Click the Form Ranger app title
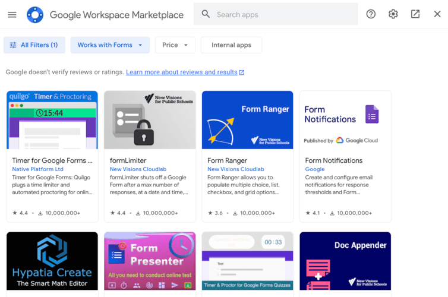This screenshot has height=297, width=448. coord(228,160)
